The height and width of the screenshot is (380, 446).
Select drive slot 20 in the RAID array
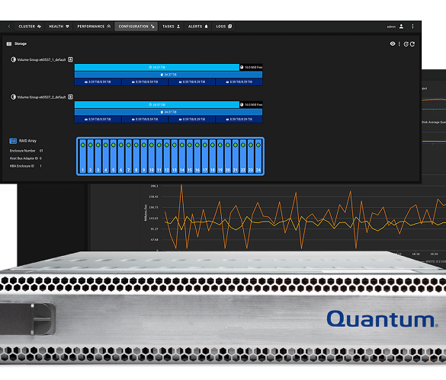point(228,156)
